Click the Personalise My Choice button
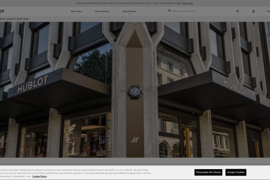 point(208,172)
